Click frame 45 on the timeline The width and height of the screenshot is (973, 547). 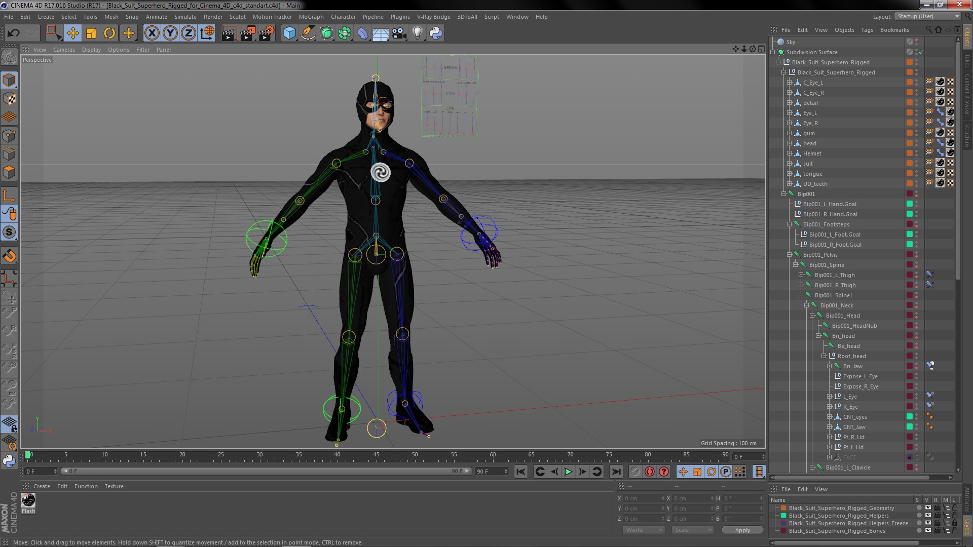pyautogui.click(x=376, y=455)
